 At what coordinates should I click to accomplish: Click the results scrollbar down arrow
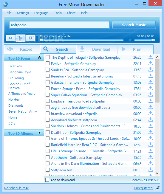(157, 173)
